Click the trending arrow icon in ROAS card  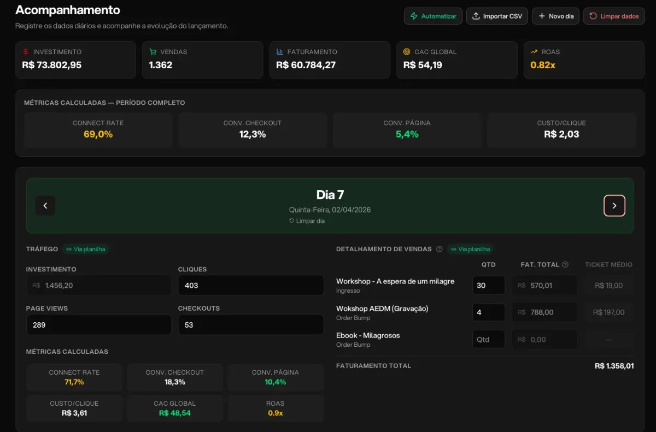534,52
